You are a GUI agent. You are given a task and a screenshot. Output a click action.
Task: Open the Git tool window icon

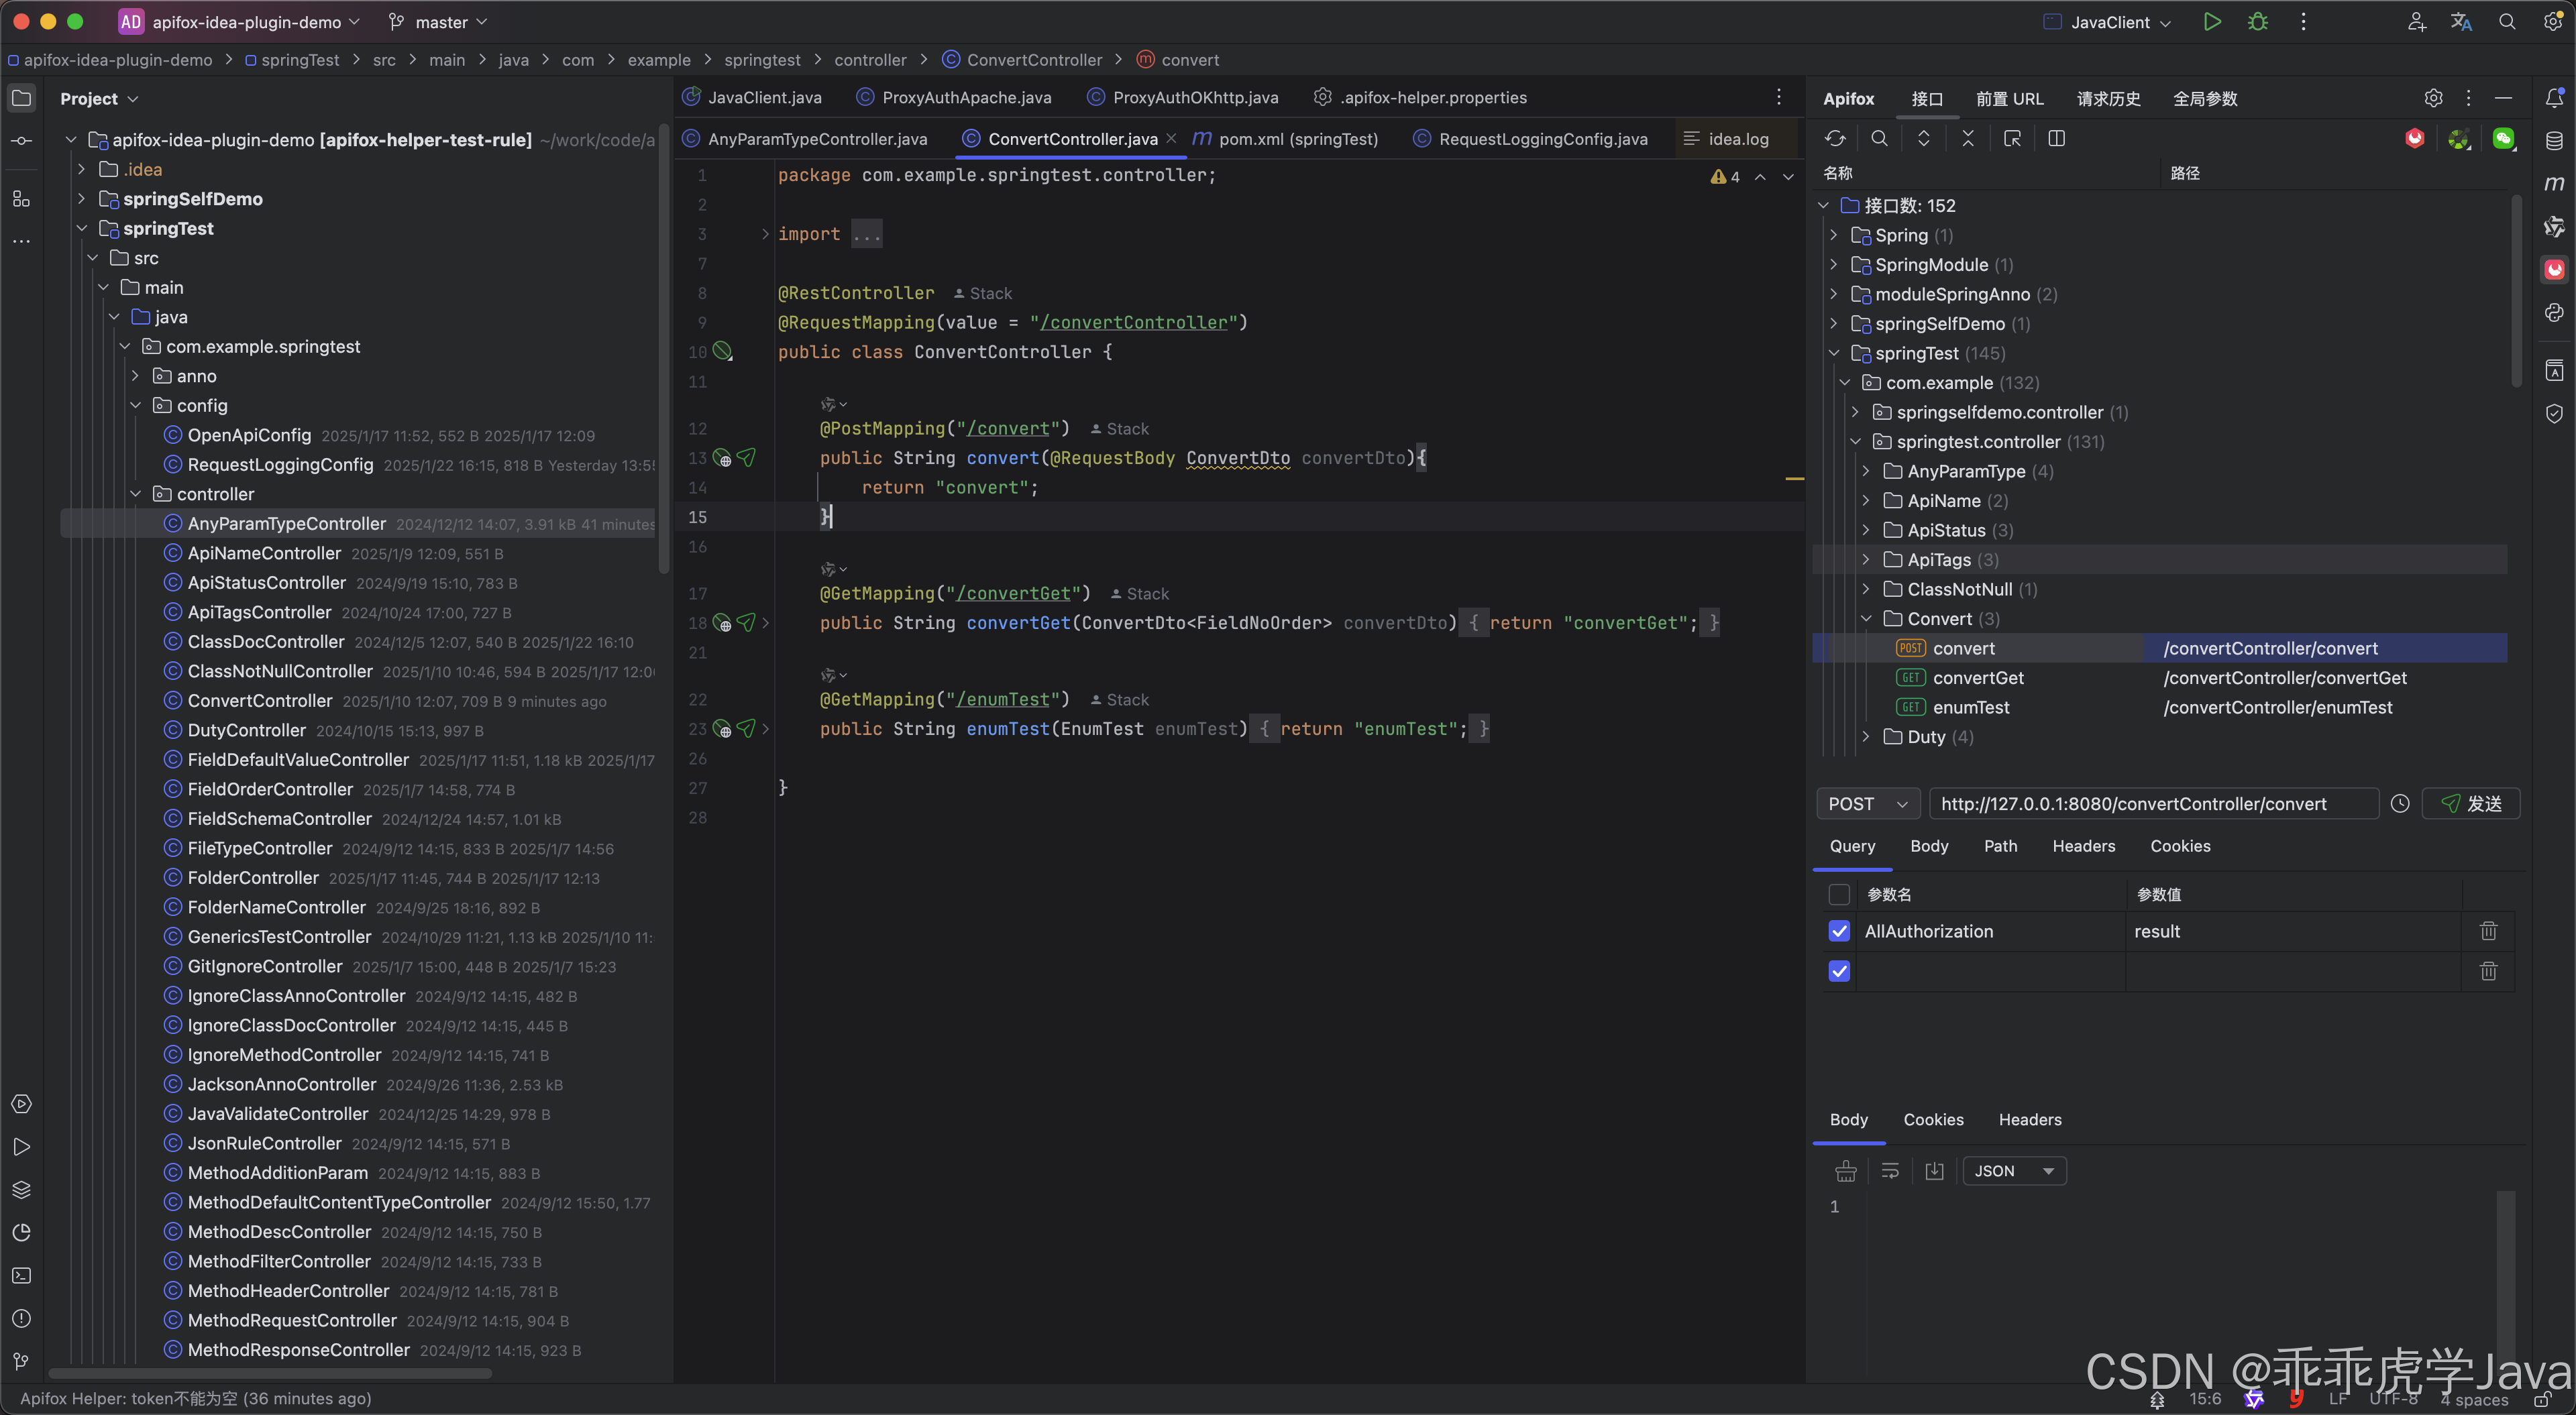pyautogui.click(x=21, y=1361)
